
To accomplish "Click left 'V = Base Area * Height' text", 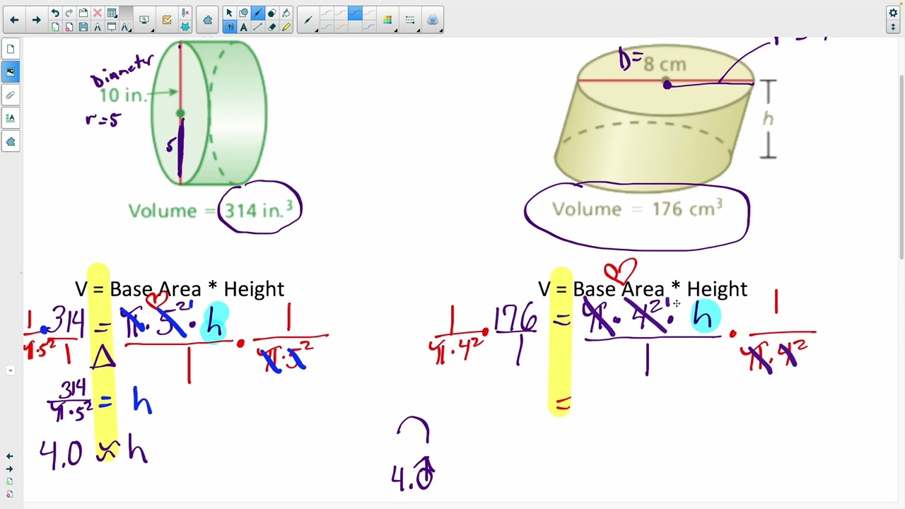I will pyautogui.click(x=180, y=288).
